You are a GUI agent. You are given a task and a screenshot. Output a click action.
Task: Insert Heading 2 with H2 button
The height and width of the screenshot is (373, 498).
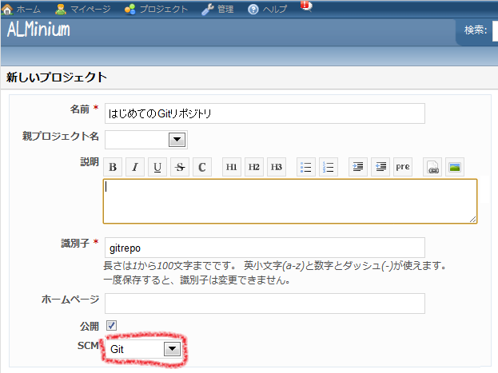point(254,167)
